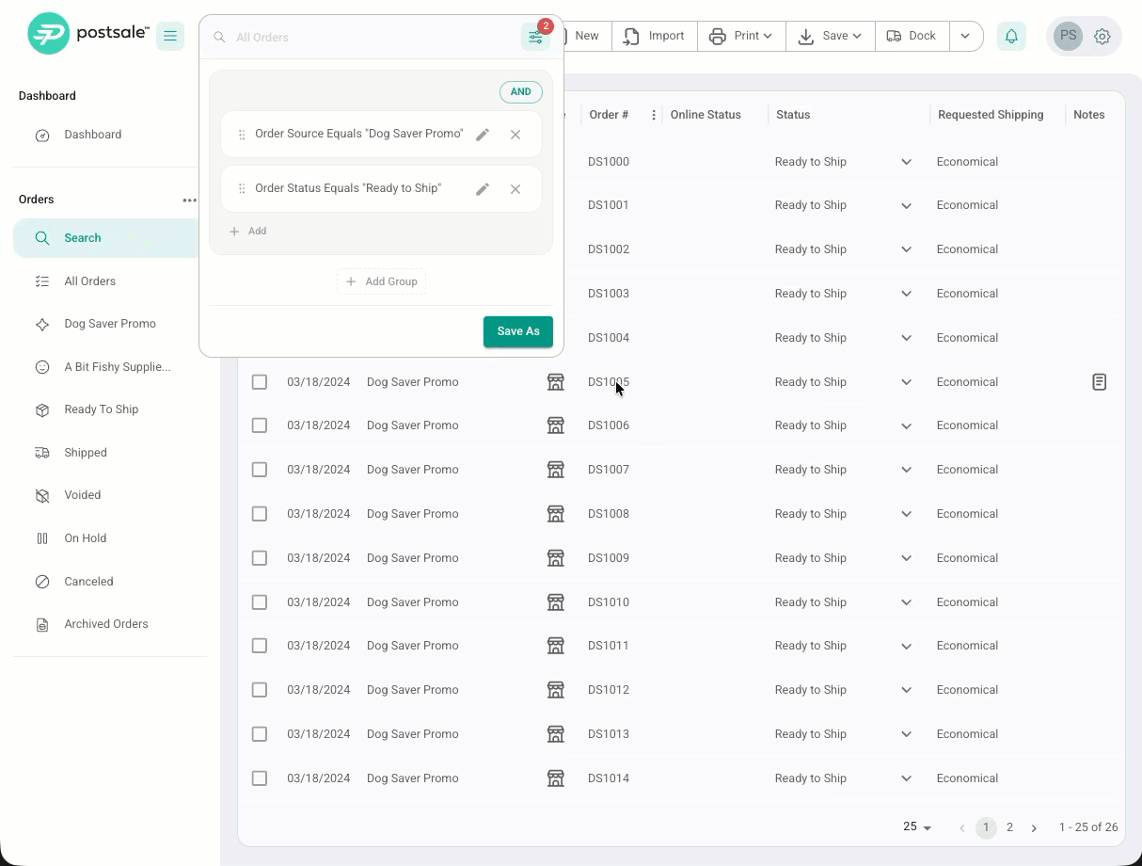
Task: Click the store icon on row DS1010
Action: pos(556,602)
